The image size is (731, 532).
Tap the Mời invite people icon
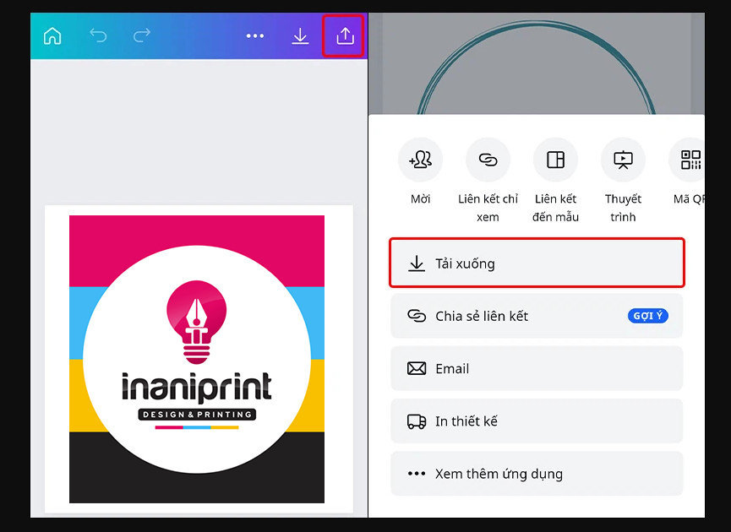point(421,160)
